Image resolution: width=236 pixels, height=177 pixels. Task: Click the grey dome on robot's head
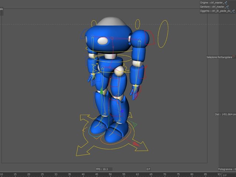pyautogui.click(x=111, y=21)
